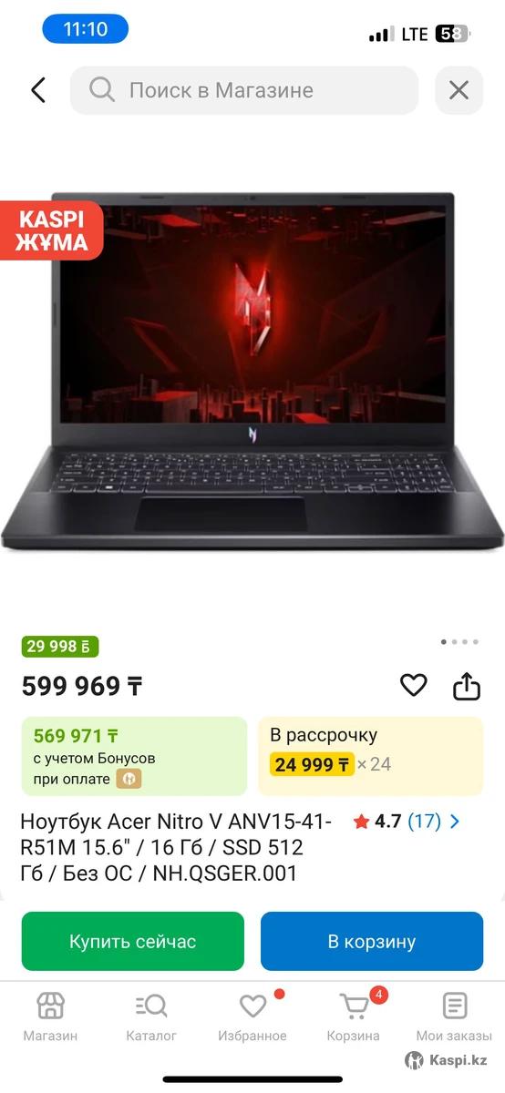
Task: Open the 'В рассрочку' installment card
Action: coord(370,756)
